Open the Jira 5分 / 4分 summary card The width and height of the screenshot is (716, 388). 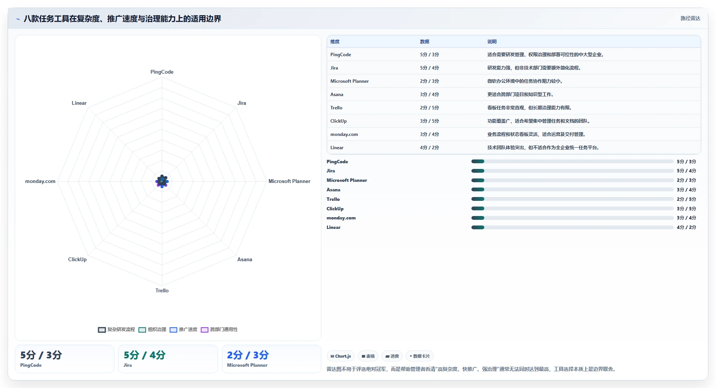click(x=168, y=359)
